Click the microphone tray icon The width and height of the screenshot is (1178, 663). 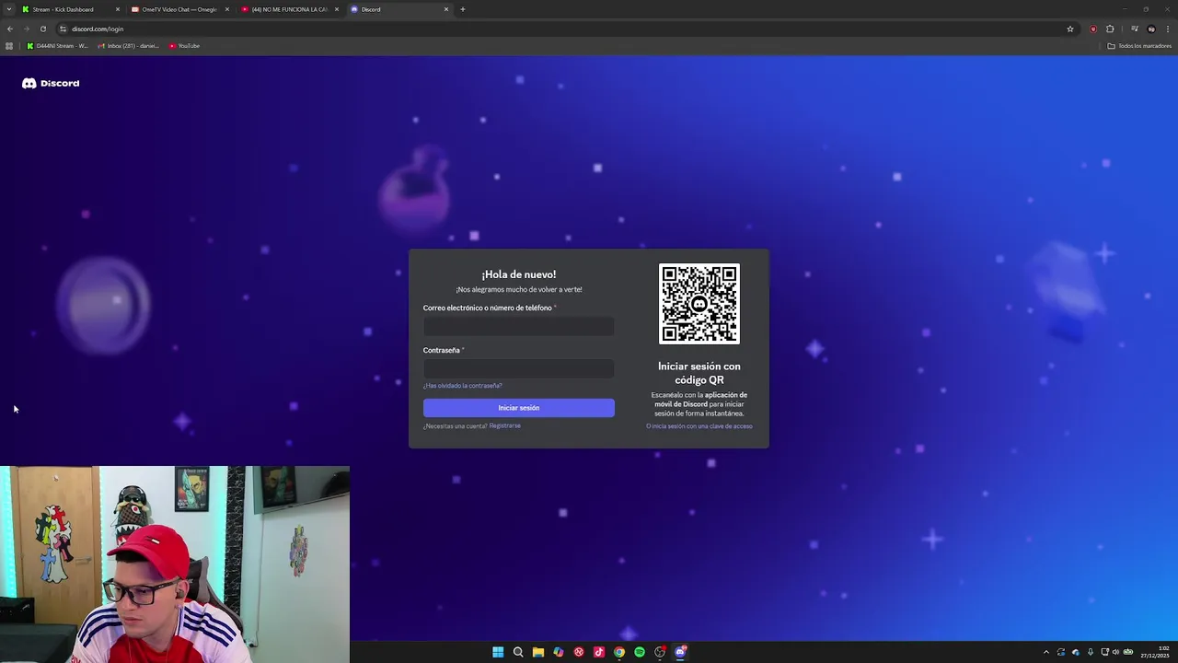coord(1090,652)
